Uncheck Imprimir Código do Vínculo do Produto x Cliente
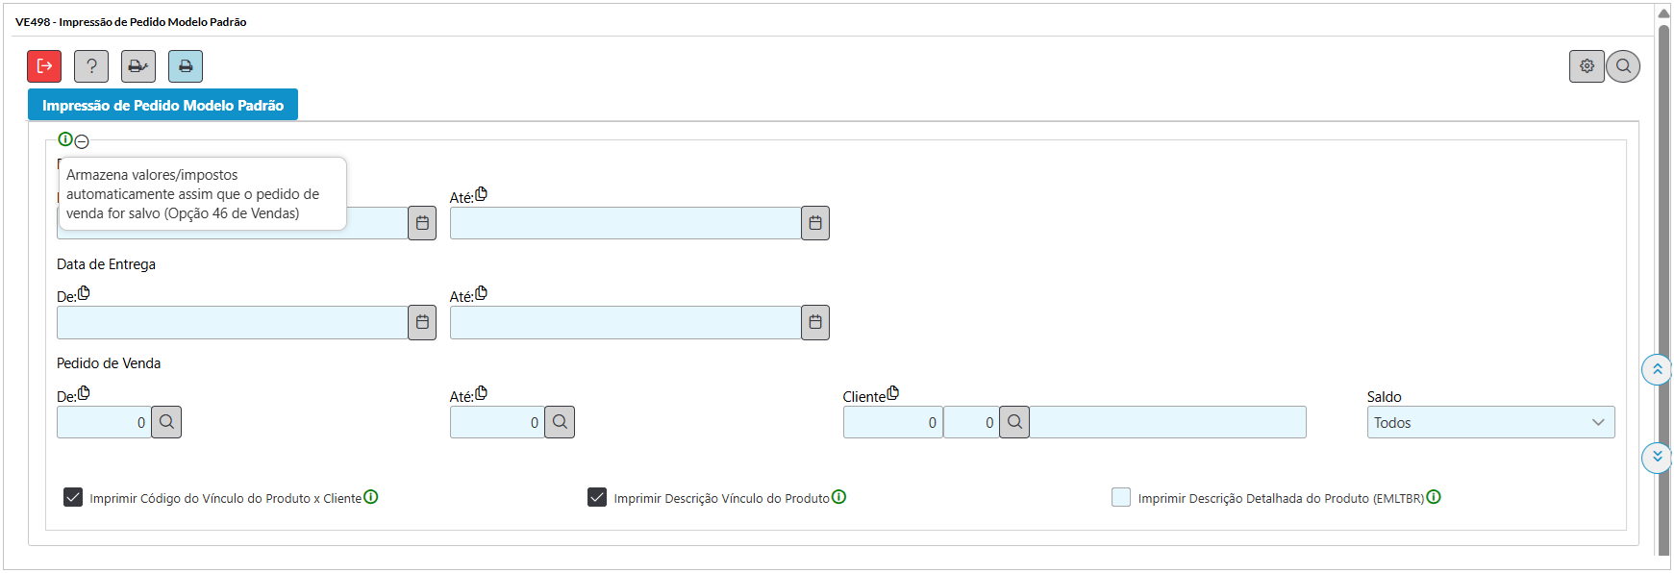The width and height of the screenshot is (1674, 573). coord(73,497)
